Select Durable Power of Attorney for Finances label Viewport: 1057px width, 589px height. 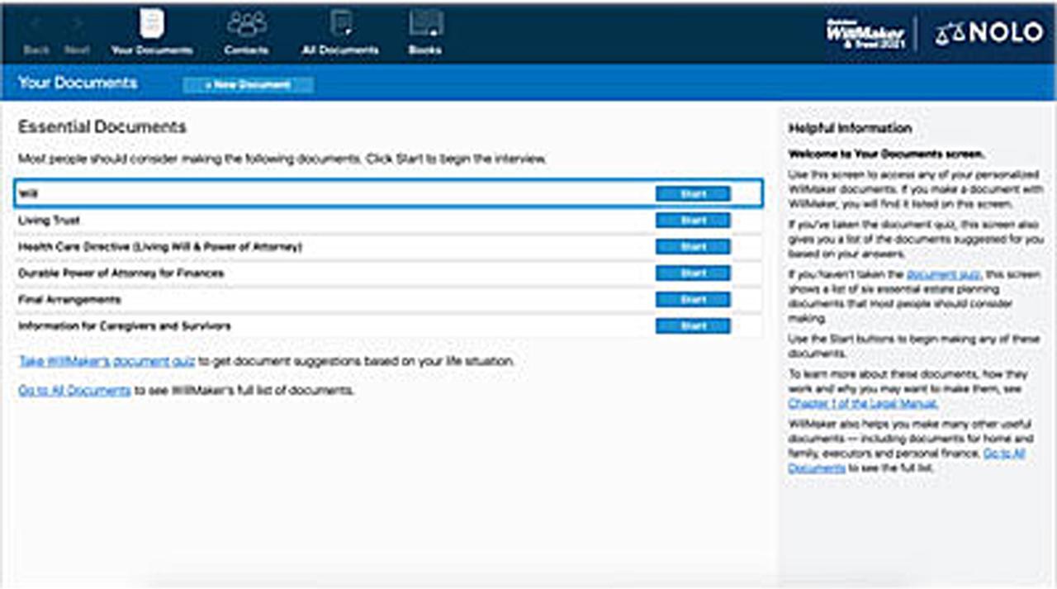click(121, 273)
